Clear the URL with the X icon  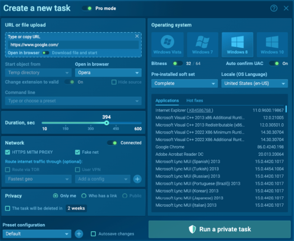coord(137,36)
